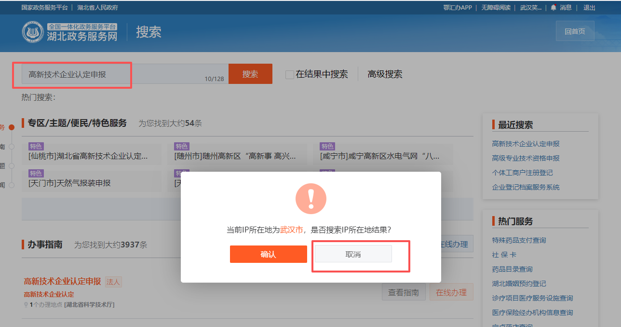Click 热门服务 panel heading
Image resolution: width=621 pixels, height=327 pixels.
(x=515, y=221)
